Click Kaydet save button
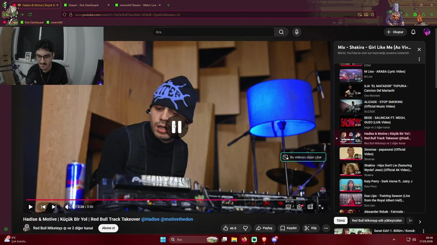 288,228
